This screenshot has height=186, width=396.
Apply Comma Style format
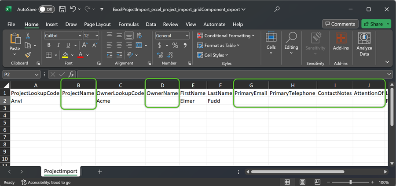pyautogui.click(x=185, y=45)
